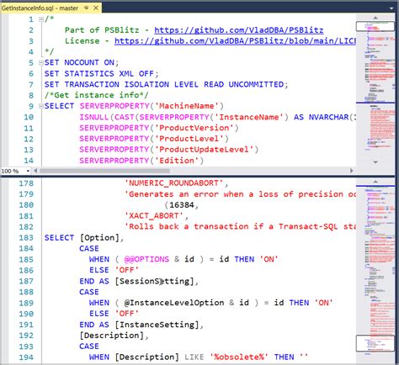Click '[InstanceSetting]' on line 191

coord(157,325)
